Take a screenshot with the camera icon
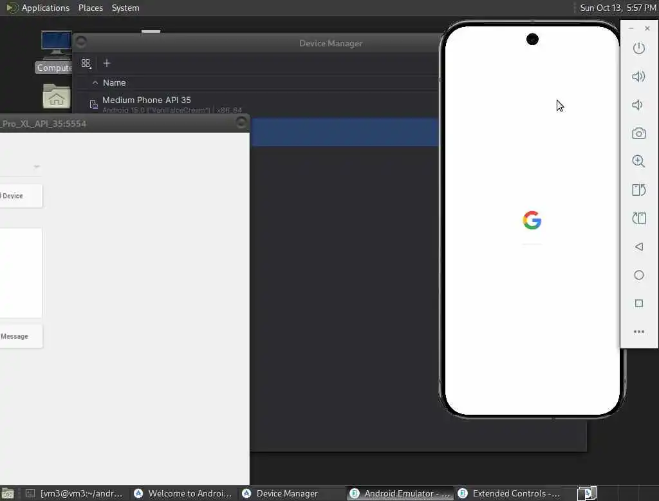This screenshot has height=501, width=659. (x=639, y=133)
